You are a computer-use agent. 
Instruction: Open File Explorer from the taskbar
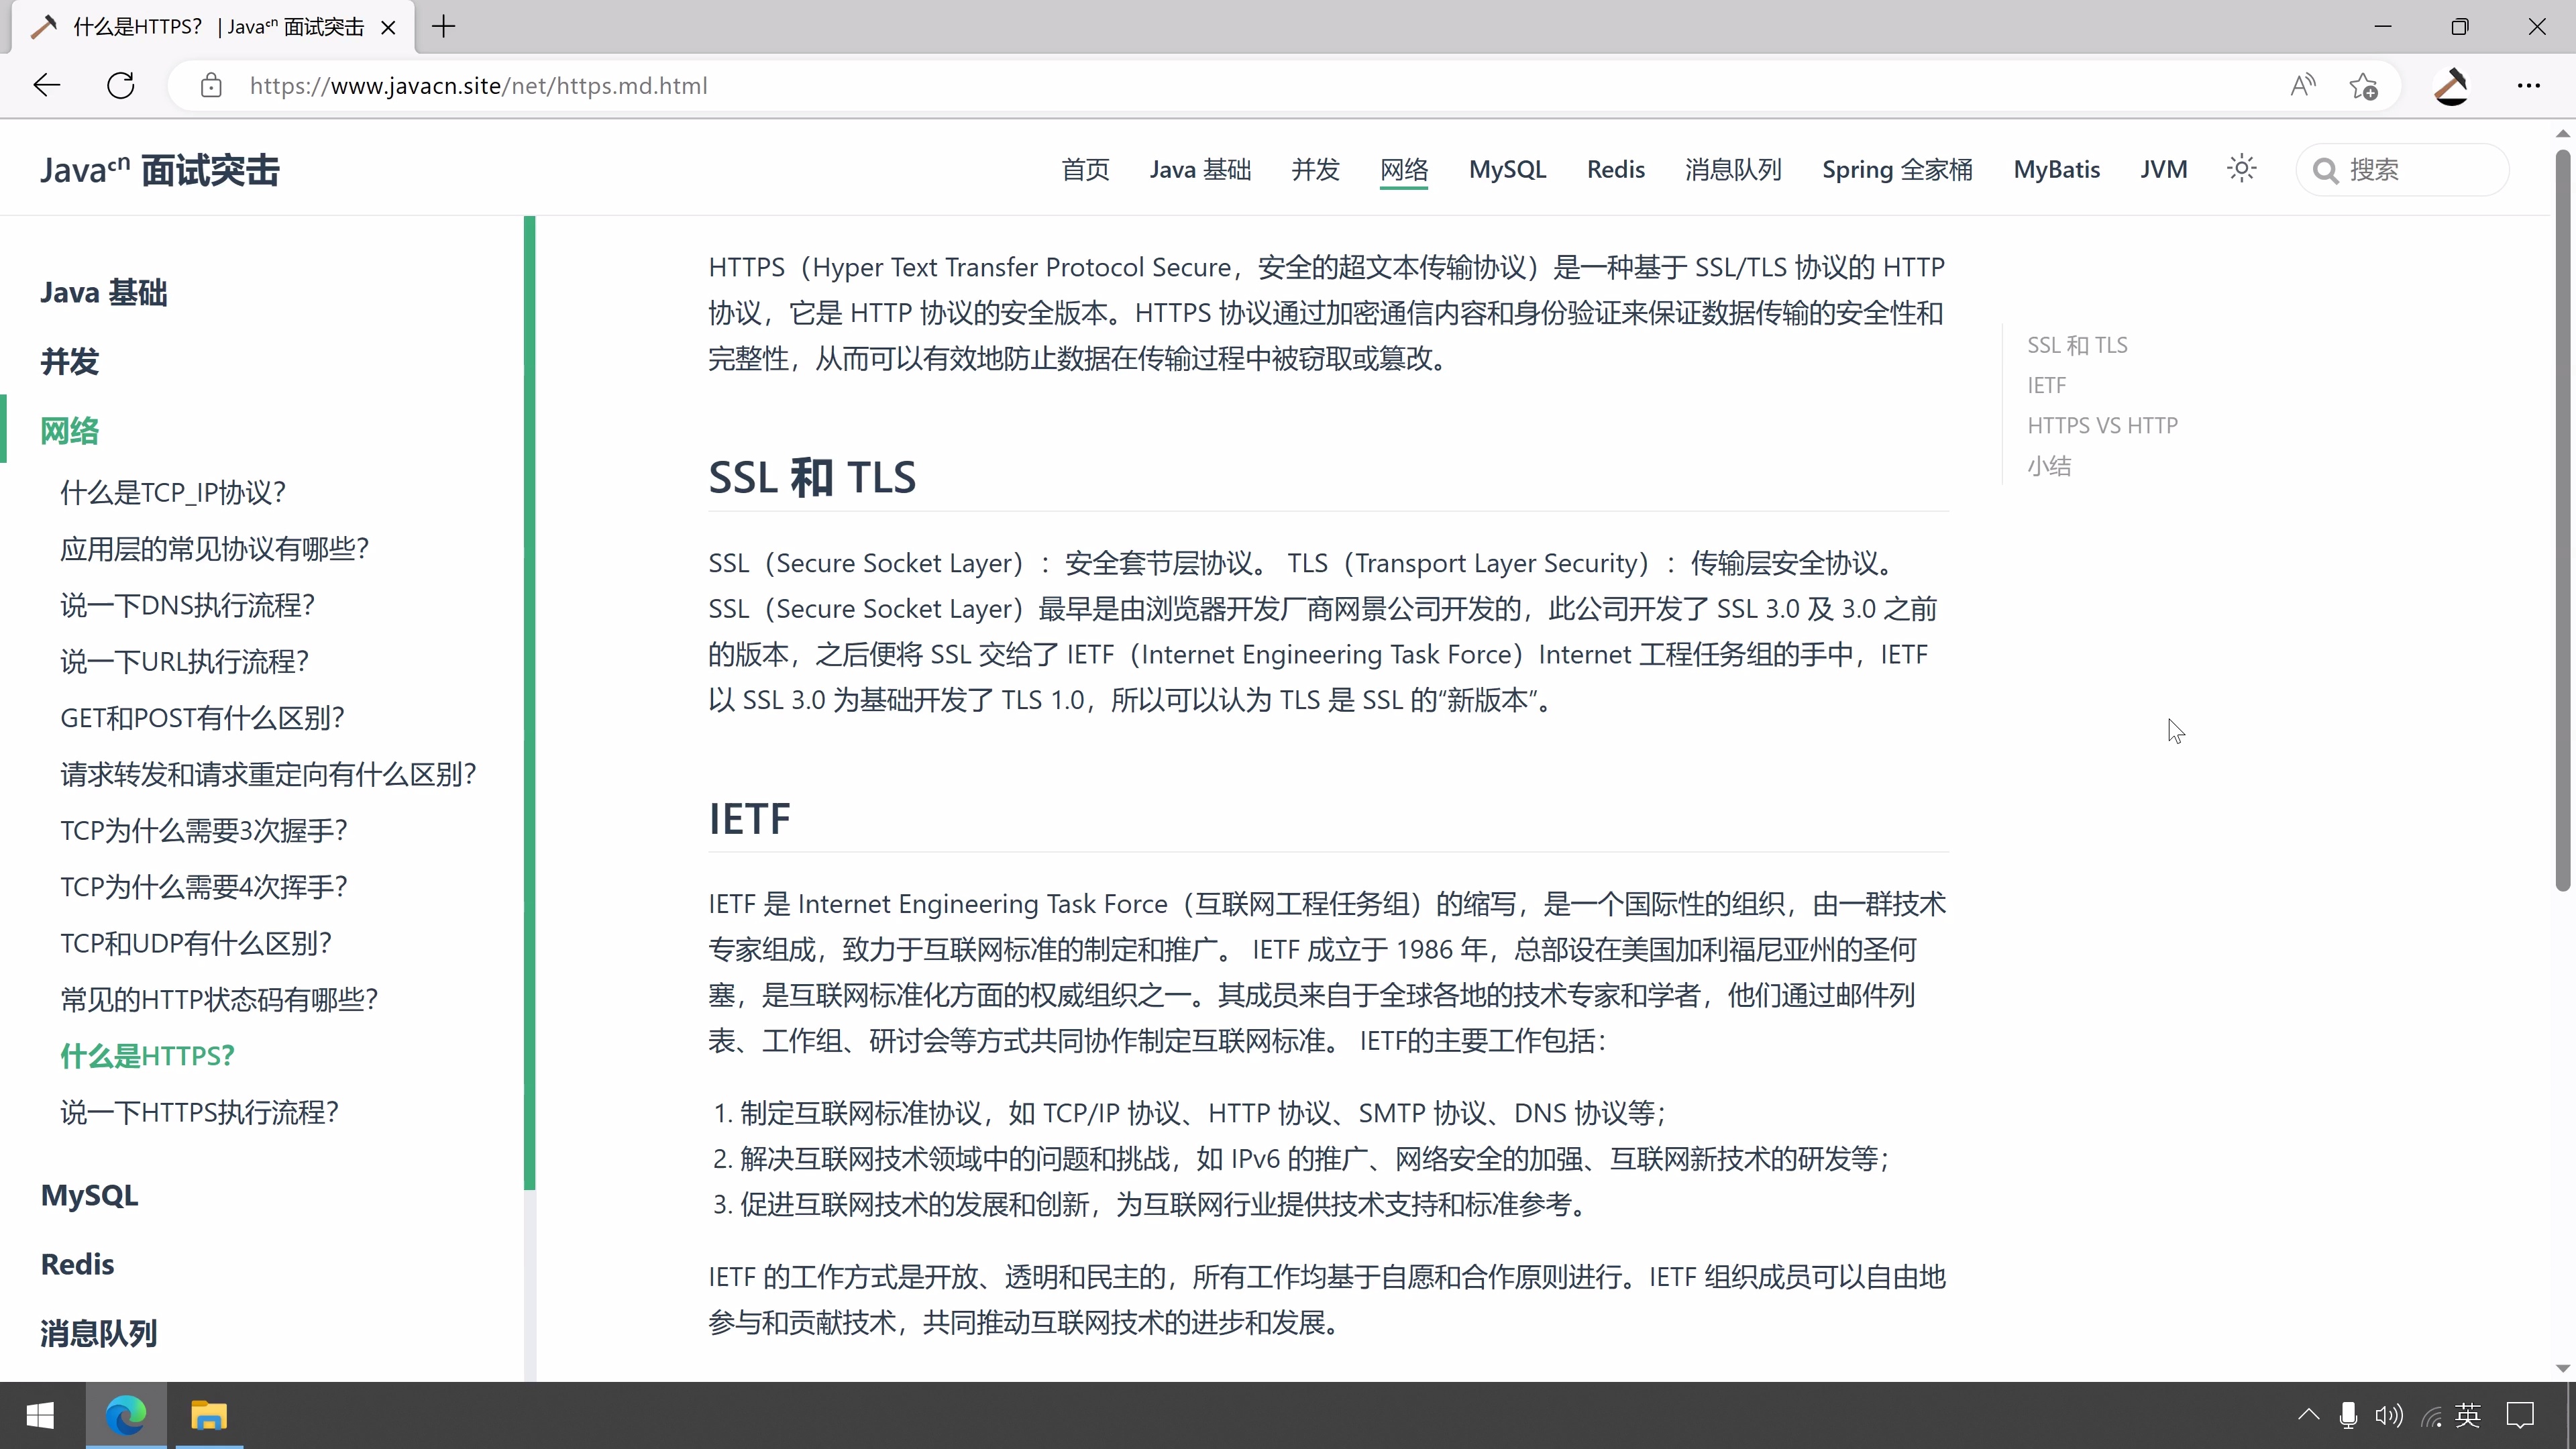pyautogui.click(x=209, y=1415)
